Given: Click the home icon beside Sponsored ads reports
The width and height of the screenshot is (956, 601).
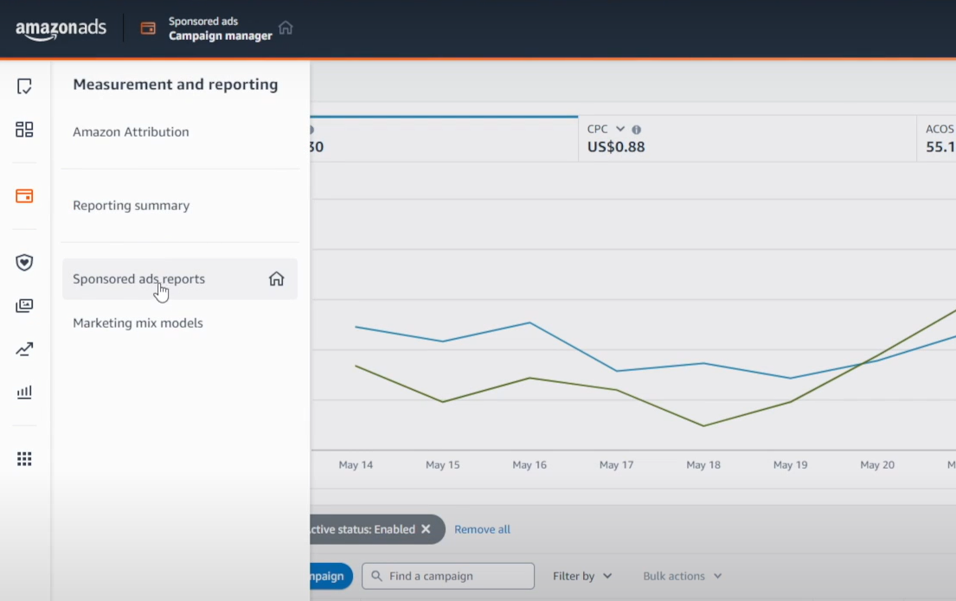Looking at the screenshot, I should 276,278.
